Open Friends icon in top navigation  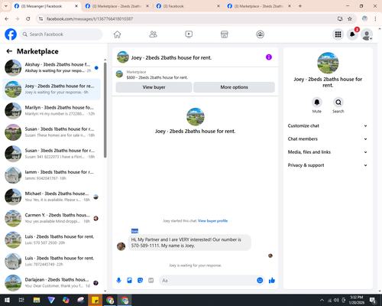pos(153,34)
